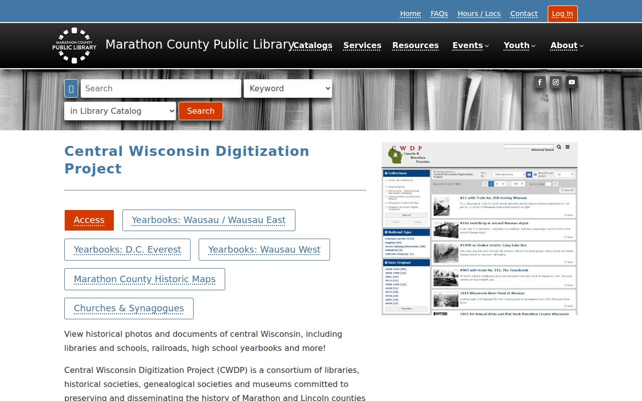
Task: Click the Marathon County Public Library logo
Action: tap(74, 46)
